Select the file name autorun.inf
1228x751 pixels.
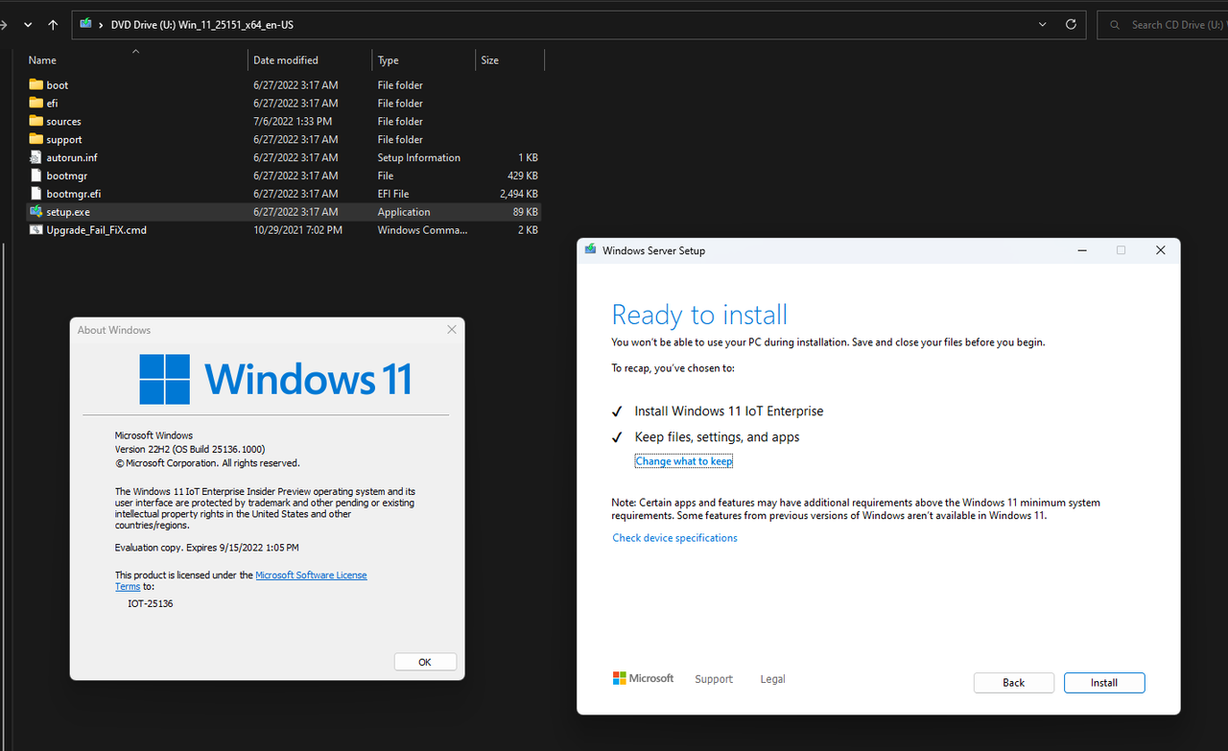pyautogui.click(x=72, y=157)
